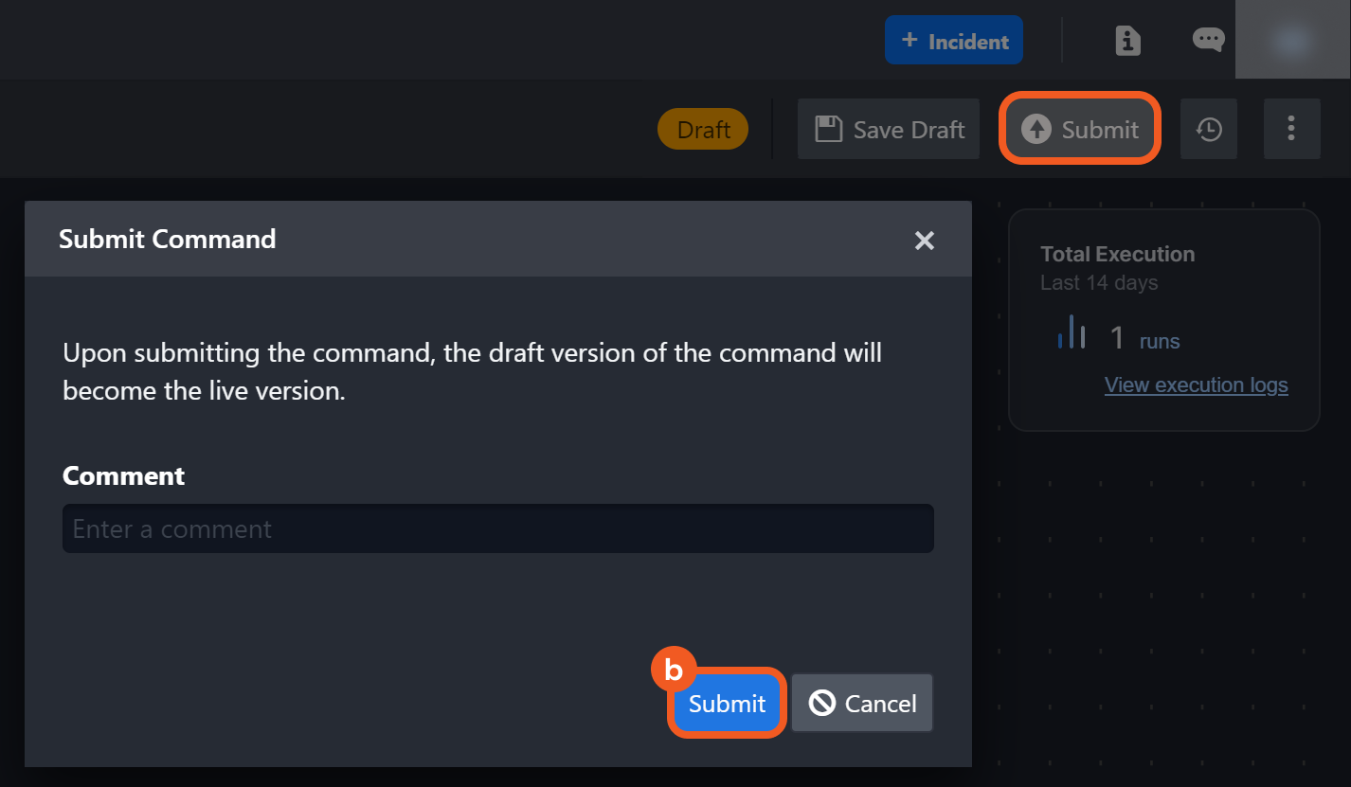This screenshot has height=787, width=1351.
Task: Open version history clock icon
Action: [x=1209, y=130]
